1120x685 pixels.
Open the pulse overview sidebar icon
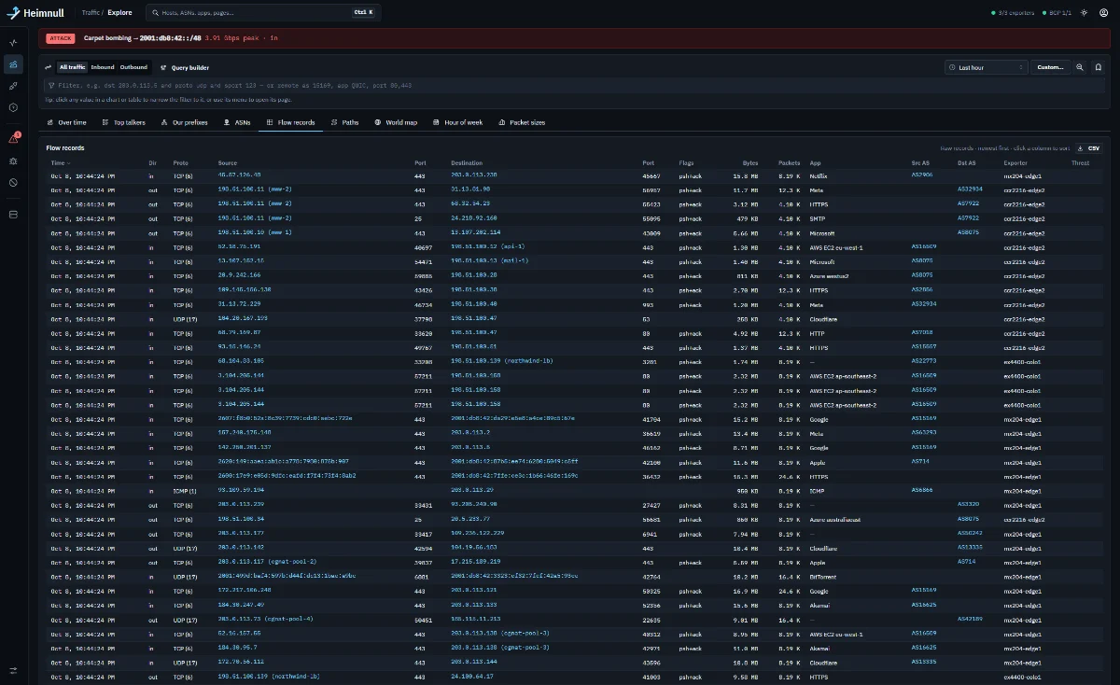[x=13, y=43]
